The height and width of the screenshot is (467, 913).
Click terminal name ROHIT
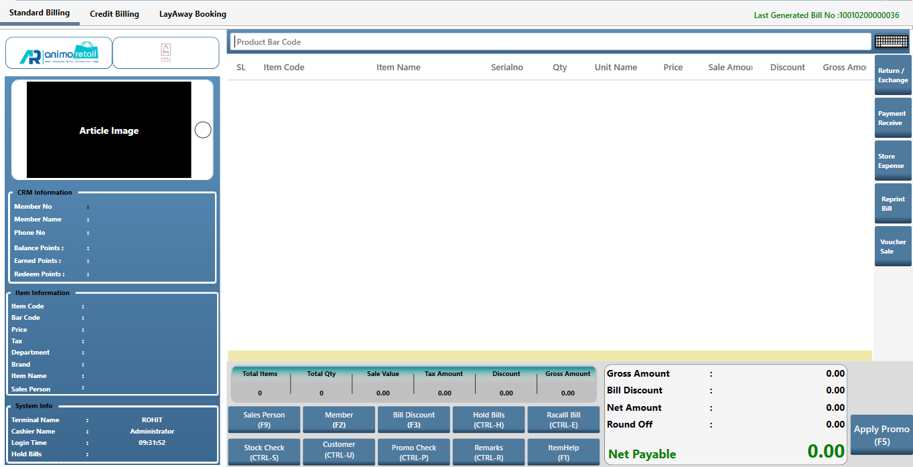pos(152,420)
